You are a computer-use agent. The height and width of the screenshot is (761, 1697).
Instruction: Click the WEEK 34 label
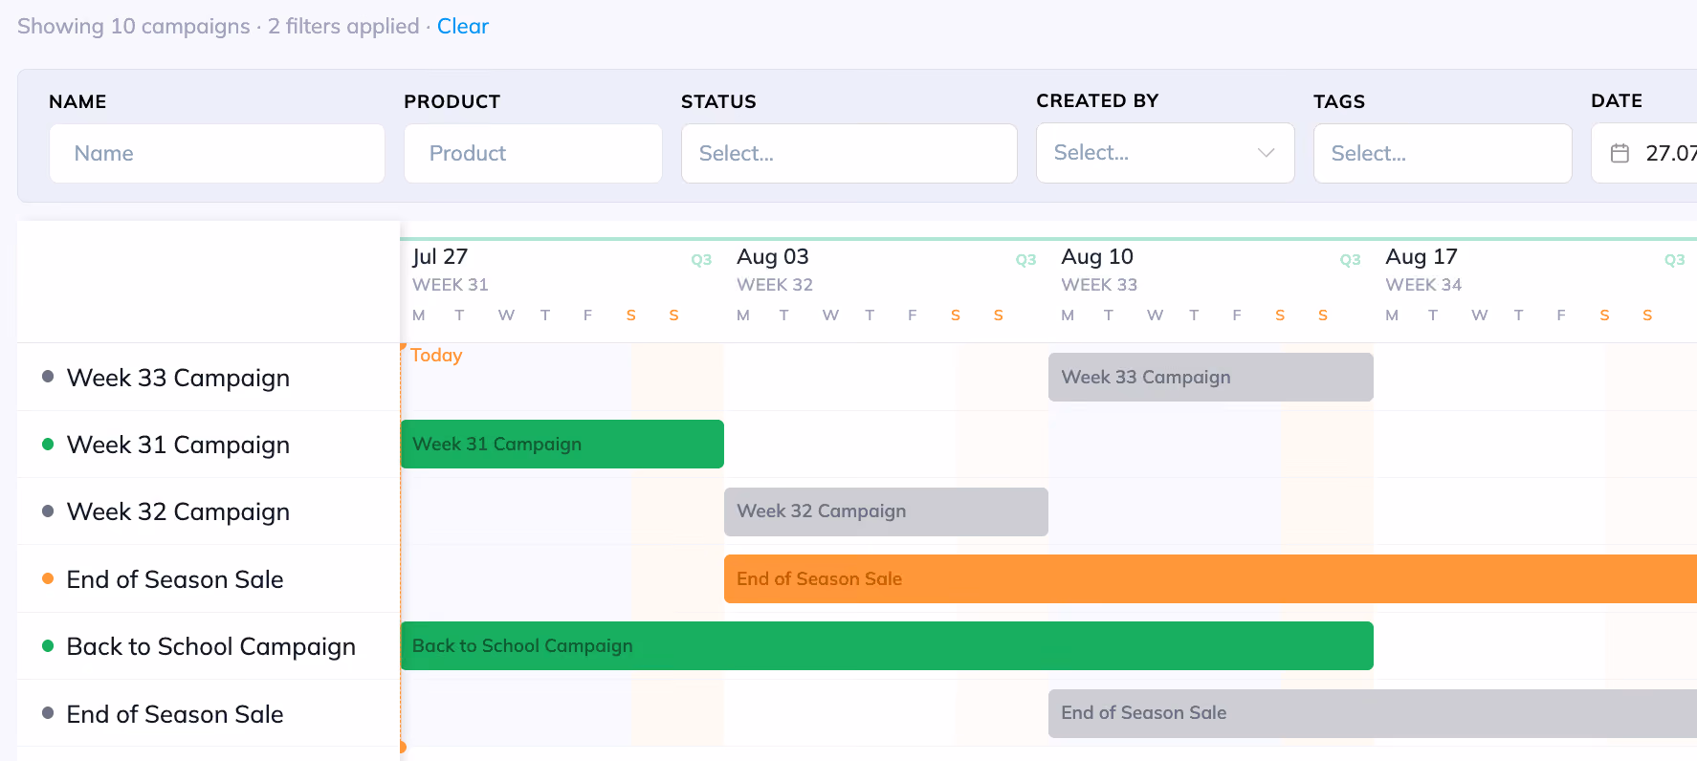pyautogui.click(x=1423, y=285)
